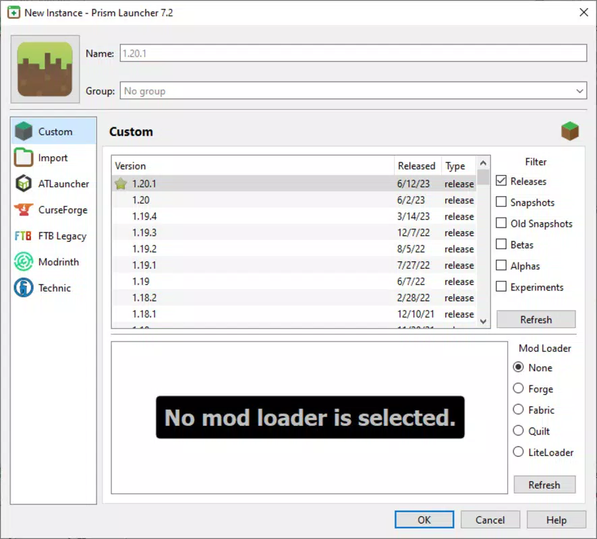Close the New Instance dialog
597x539 pixels.
584,13
